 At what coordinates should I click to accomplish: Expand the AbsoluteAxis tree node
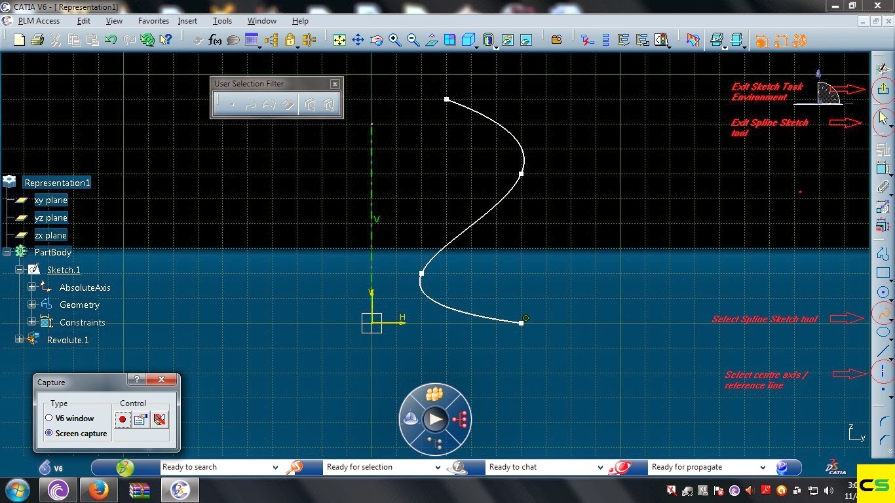pos(32,287)
